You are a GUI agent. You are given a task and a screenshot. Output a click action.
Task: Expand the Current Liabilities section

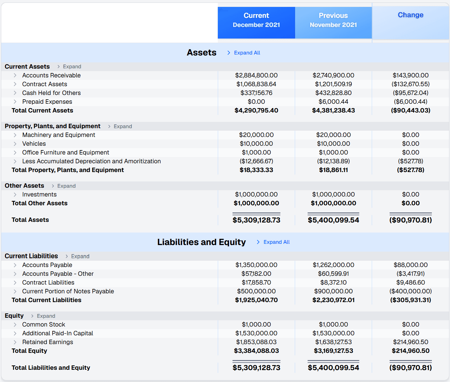(77, 256)
